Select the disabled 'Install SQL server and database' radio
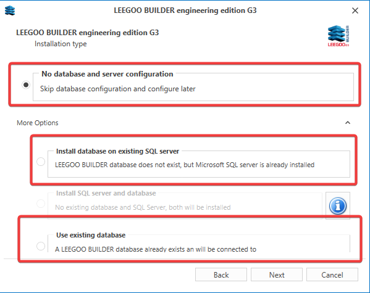 click(41, 203)
